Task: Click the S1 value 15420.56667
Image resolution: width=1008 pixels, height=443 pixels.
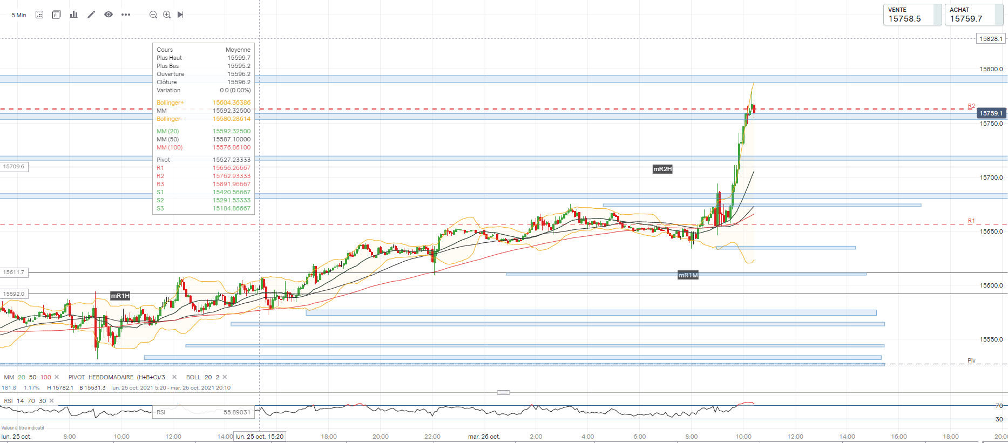Action: click(232, 192)
